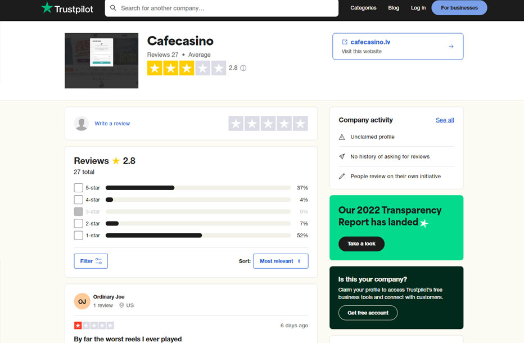
Task: Click the See all company activity link
Action: coord(445,120)
